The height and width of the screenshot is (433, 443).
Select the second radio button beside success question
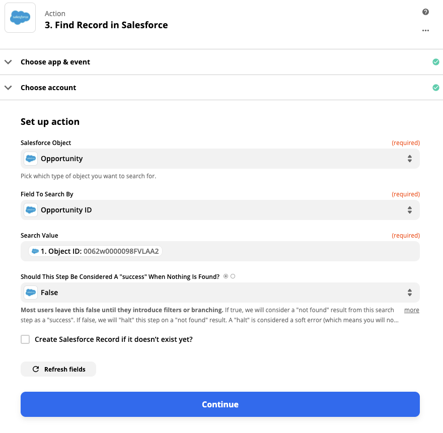233,276
